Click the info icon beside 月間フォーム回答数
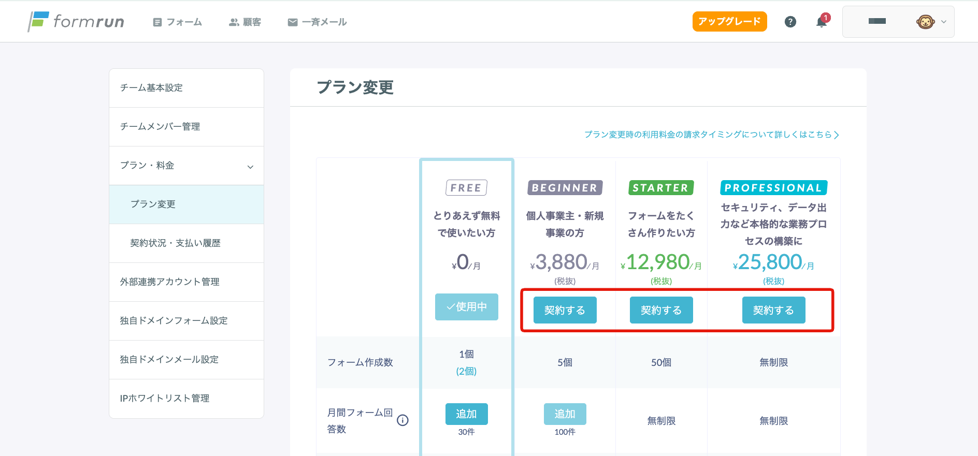This screenshot has height=456, width=978. [x=402, y=420]
